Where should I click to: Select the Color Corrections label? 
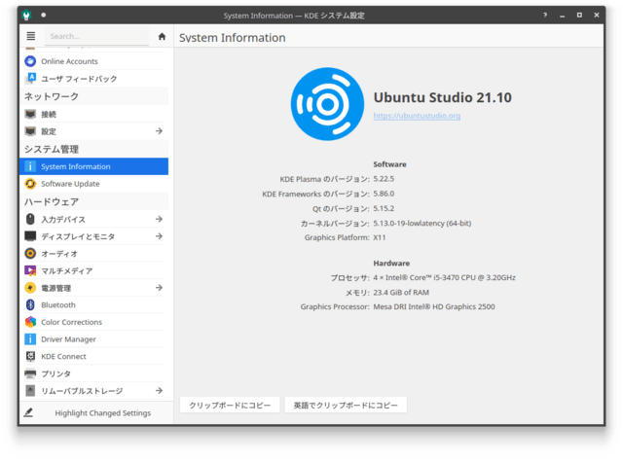pyautogui.click(x=71, y=322)
